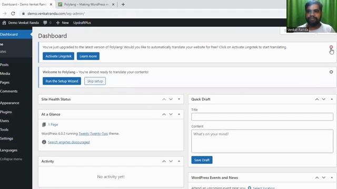337x189 pixels.
Task: Click the browser forward arrow
Action: point(5,14)
